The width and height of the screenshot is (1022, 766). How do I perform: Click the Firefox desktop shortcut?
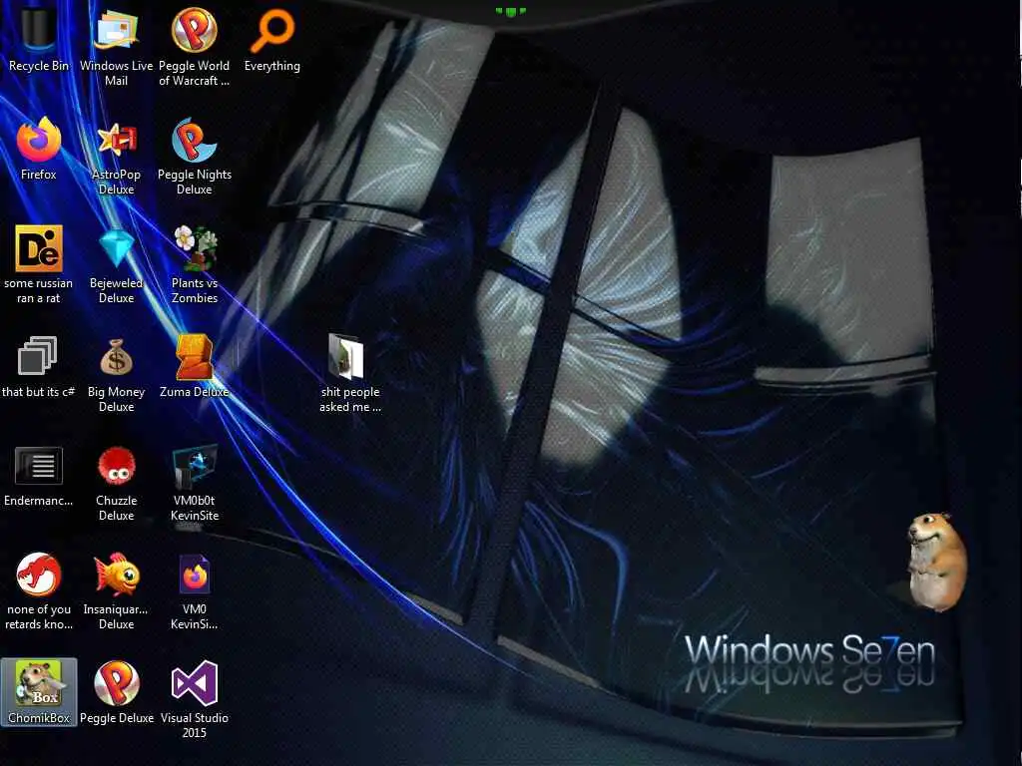[39, 140]
